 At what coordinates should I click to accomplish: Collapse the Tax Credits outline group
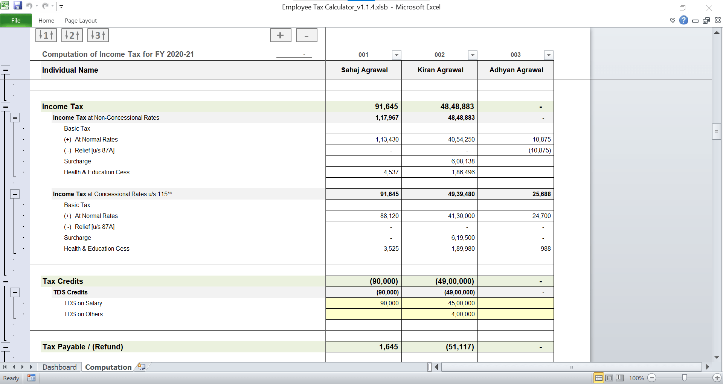point(6,282)
